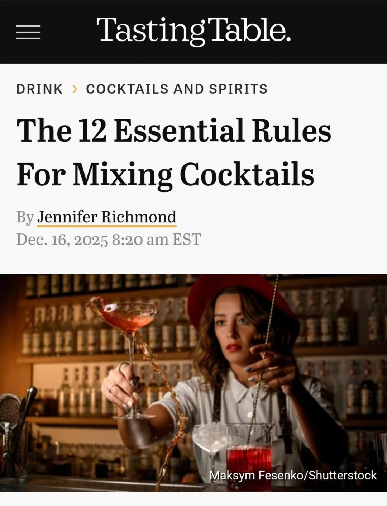Click the Tasting Table logo

coord(193,31)
